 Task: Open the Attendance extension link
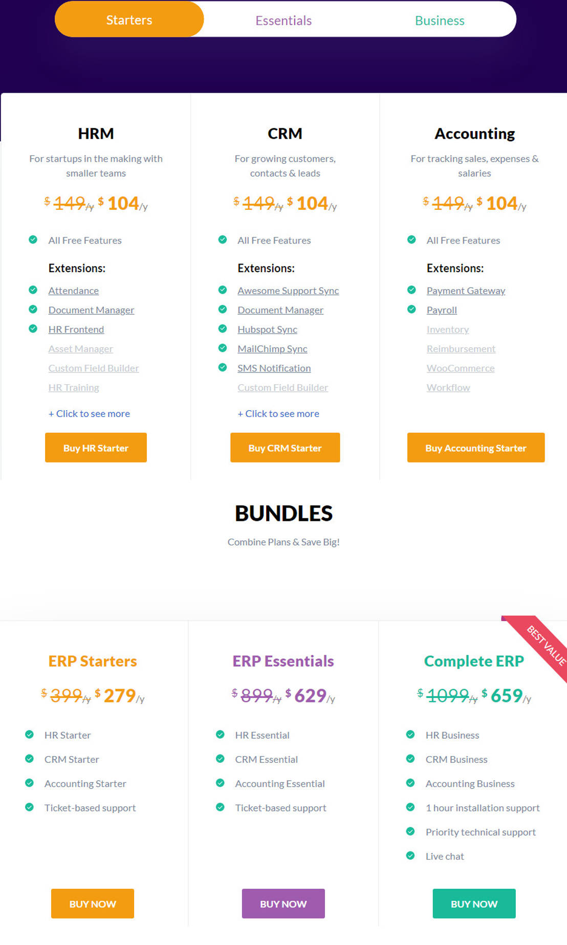point(74,291)
